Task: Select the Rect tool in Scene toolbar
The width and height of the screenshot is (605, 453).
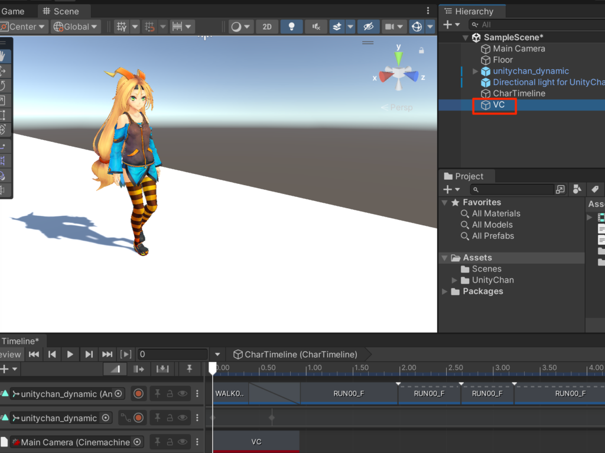Action: (x=3, y=115)
